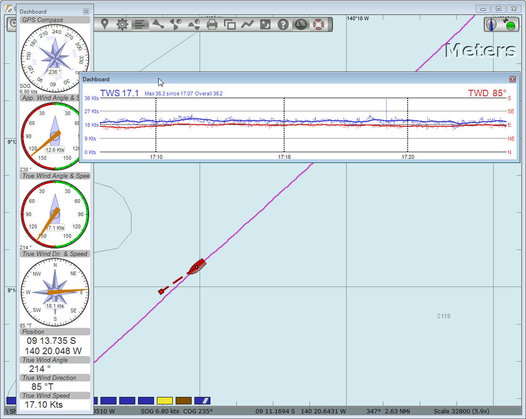
Task: Click the Drop Mark pin icon
Action: 104,24
